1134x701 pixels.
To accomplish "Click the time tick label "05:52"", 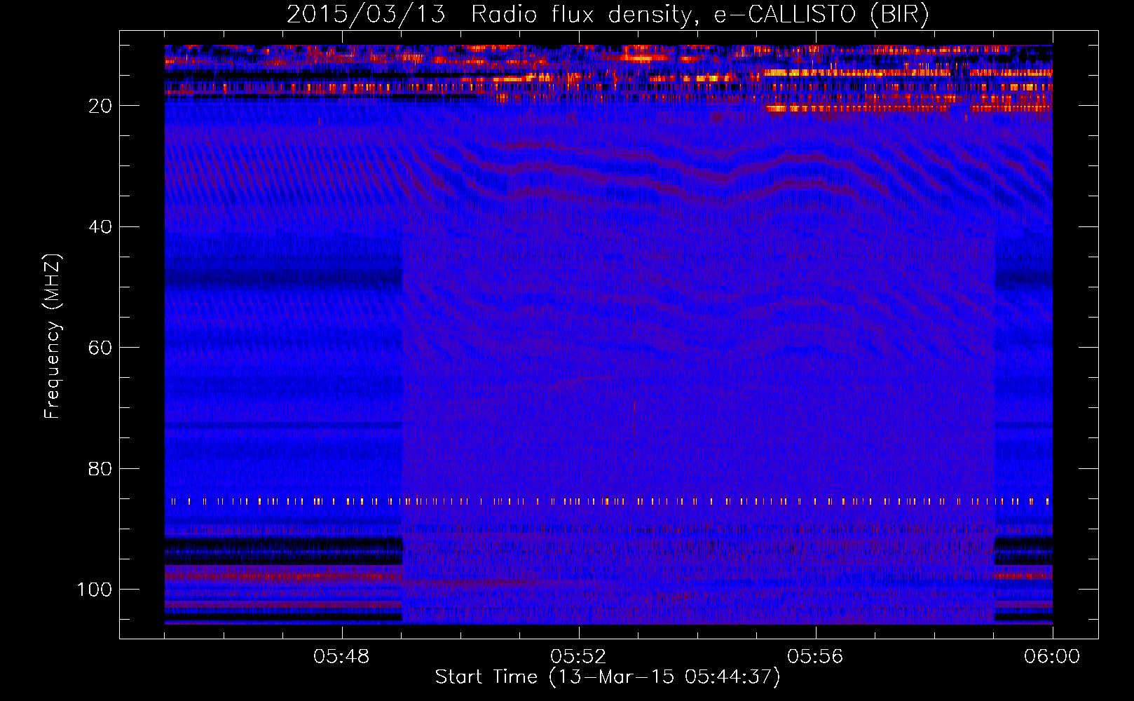I will [578, 657].
